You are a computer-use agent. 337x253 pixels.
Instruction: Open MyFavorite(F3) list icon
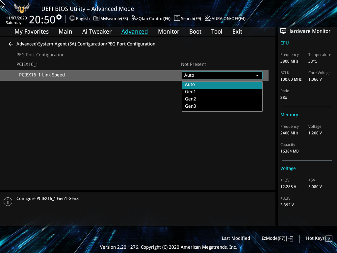tap(96, 18)
